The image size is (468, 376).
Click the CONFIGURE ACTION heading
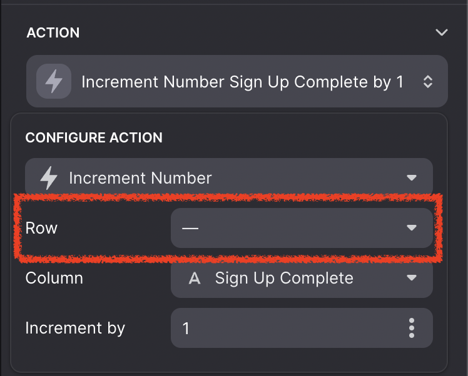tap(94, 137)
